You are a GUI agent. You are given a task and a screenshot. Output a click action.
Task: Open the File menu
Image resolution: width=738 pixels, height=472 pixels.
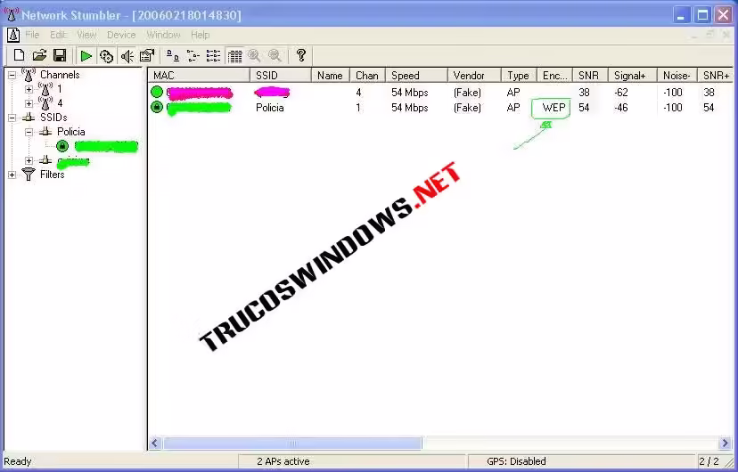click(32, 35)
